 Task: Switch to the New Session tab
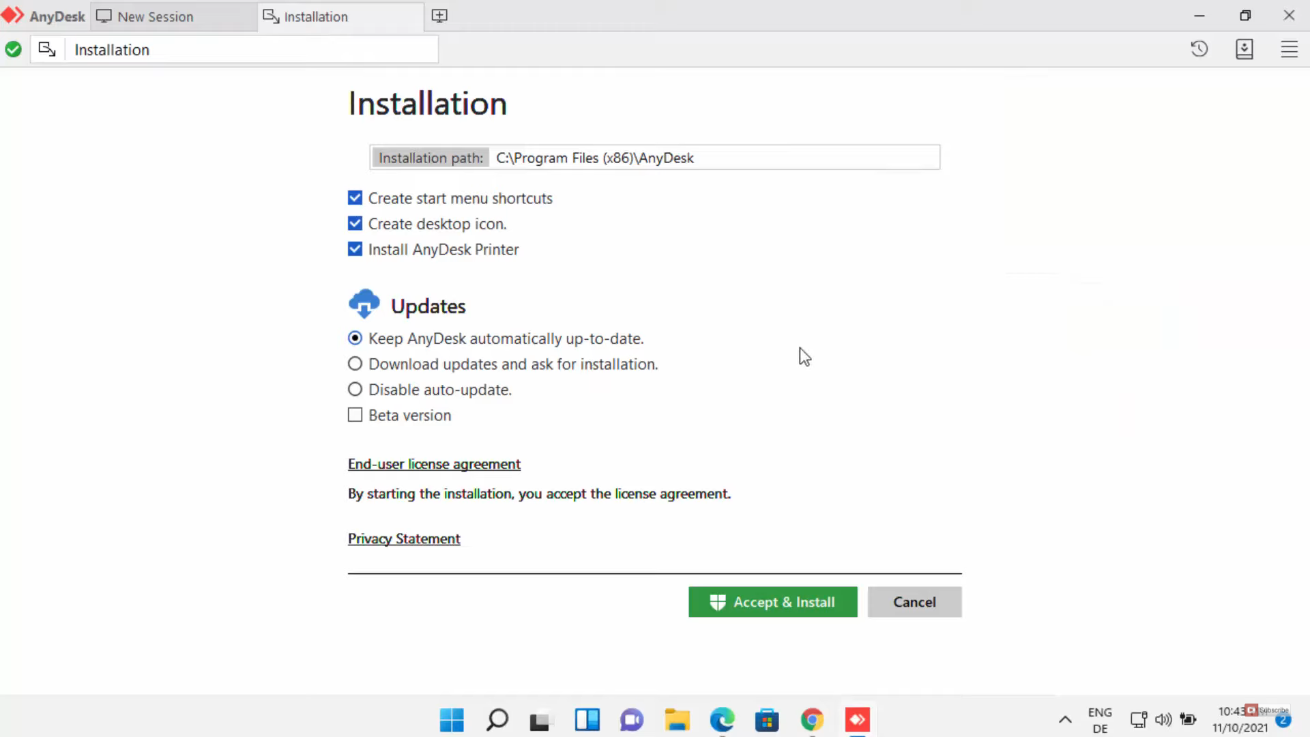[155, 16]
